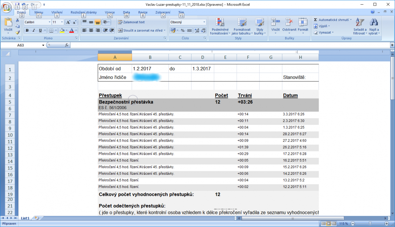Apply yellow fill color with the bucket icon

pos(62,30)
